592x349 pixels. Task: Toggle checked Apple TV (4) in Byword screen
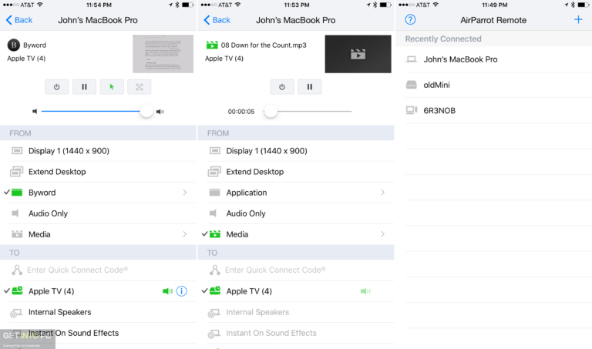pyautogui.click(x=98, y=291)
